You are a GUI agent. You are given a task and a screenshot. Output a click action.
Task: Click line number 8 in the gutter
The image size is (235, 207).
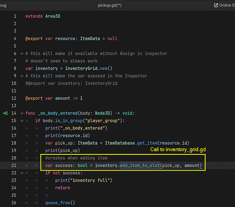click(x=15, y=69)
